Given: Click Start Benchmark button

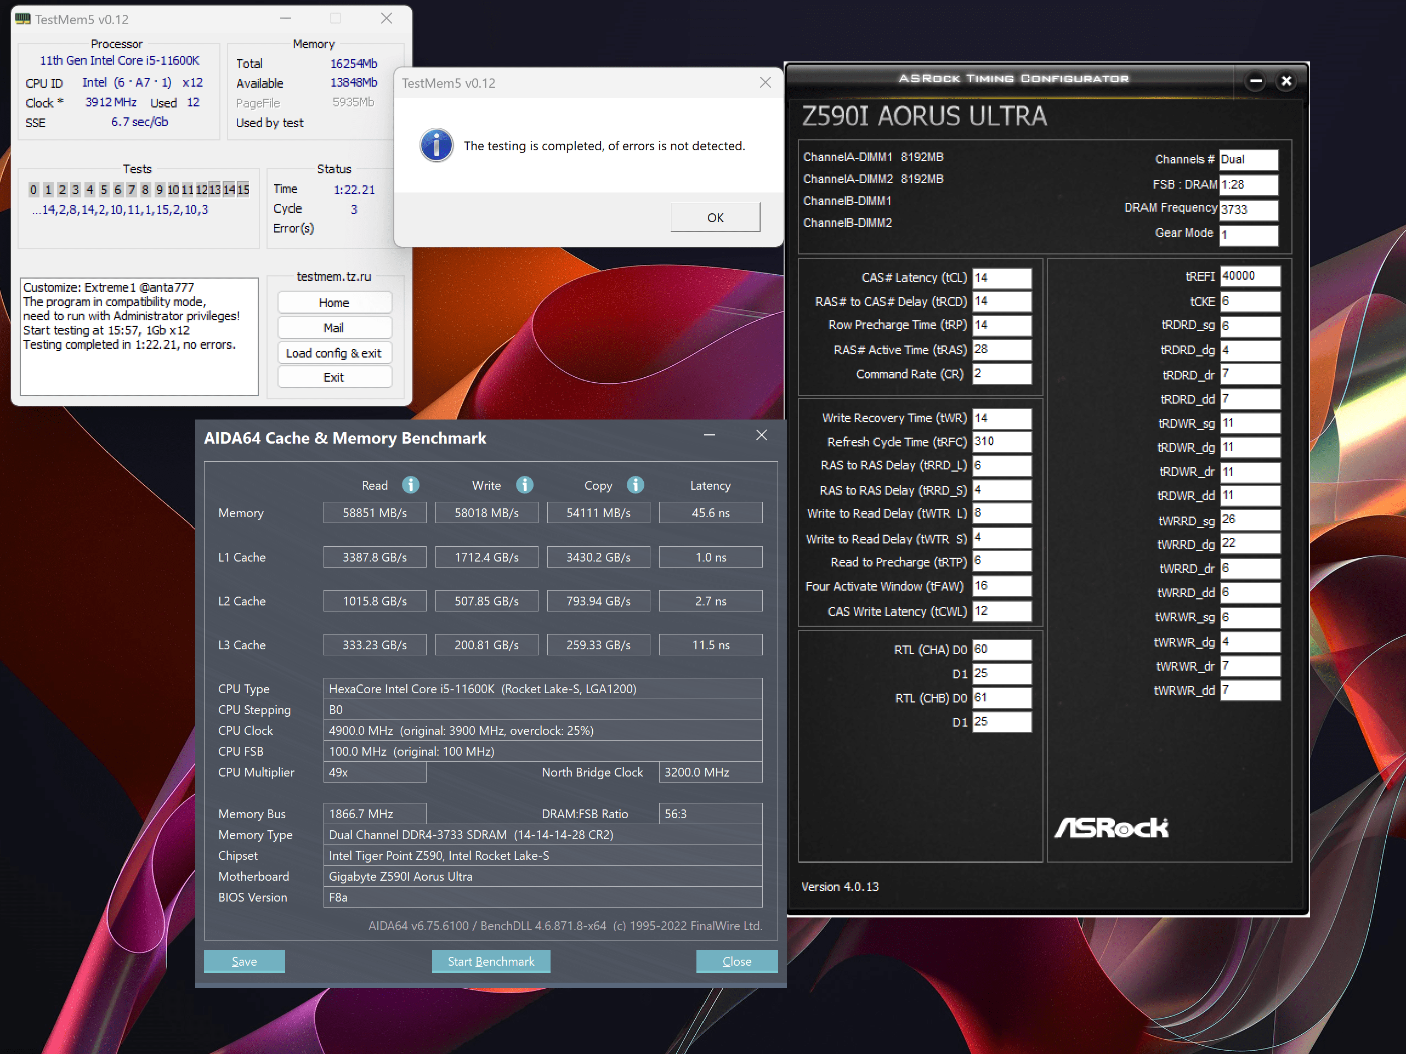Looking at the screenshot, I should point(491,961).
